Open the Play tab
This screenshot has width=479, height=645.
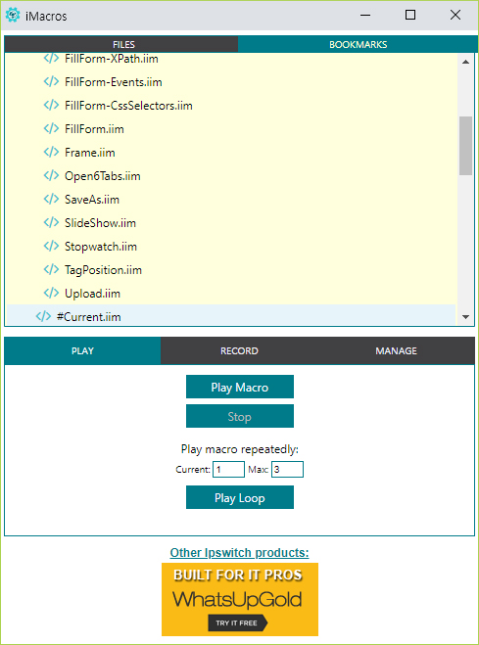coord(82,350)
